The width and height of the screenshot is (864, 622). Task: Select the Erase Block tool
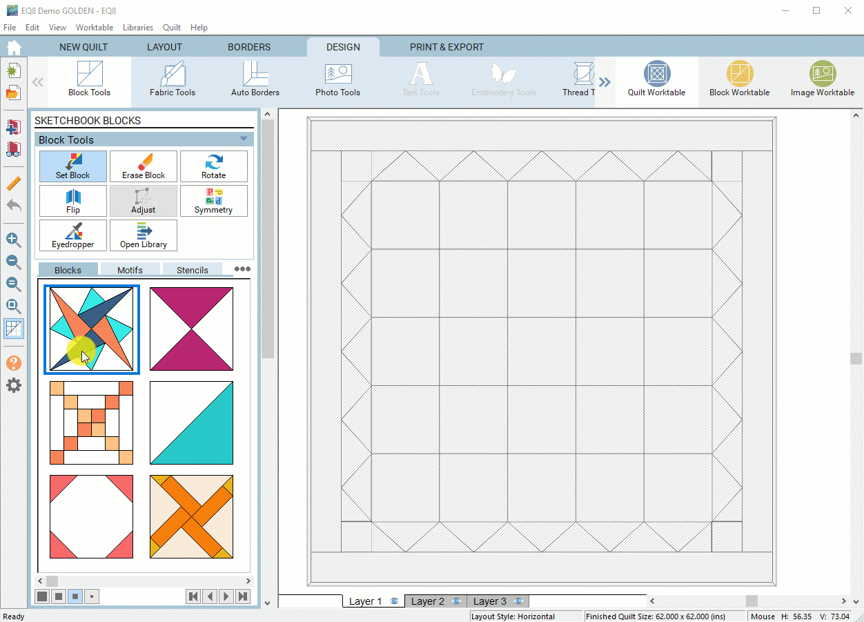click(144, 166)
